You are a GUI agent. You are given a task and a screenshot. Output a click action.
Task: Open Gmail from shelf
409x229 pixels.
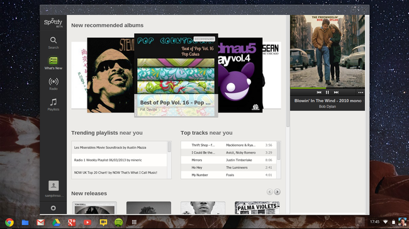pos(41,222)
